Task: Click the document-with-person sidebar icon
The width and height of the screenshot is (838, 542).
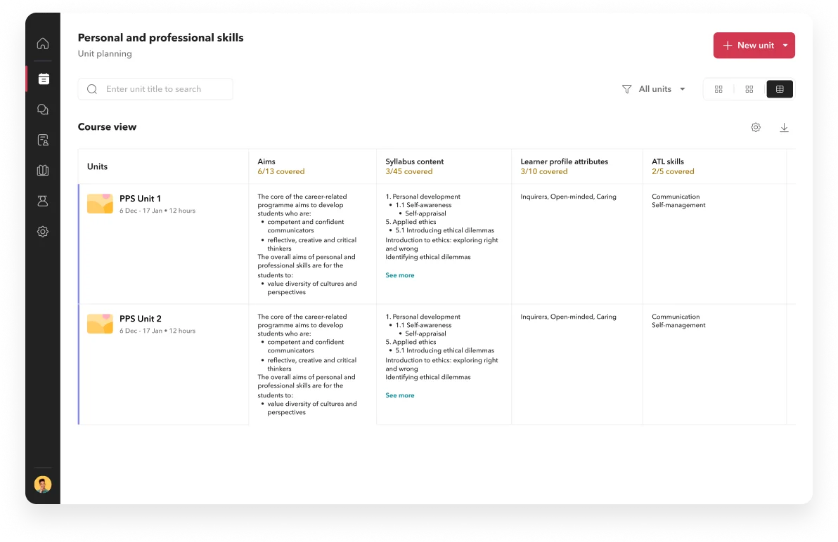Action: tap(43, 140)
